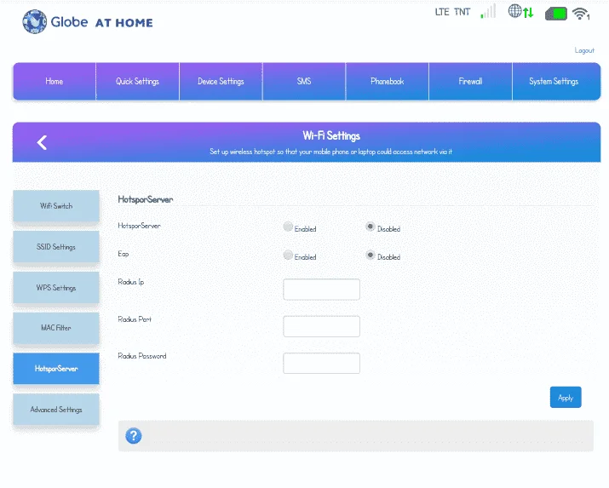Open SSID Settings in the sidebar
This screenshot has height=488, width=609.
click(56, 246)
